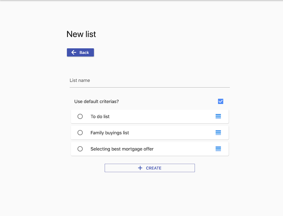Image resolution: width=283 pixels, height=216 pixels.
Task: Click blank space in the To do list card
Action: click(162, 117)
